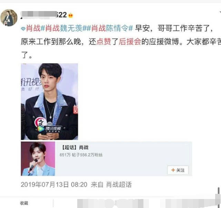Click the red 后援会 keyword link

tap(130, 42)
